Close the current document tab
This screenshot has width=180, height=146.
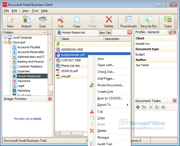tap(130, 32)
